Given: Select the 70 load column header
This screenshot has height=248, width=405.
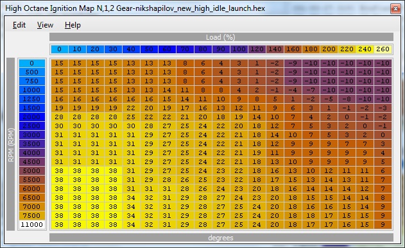Looking at the screenshot, I should click(x=185, y=49).
